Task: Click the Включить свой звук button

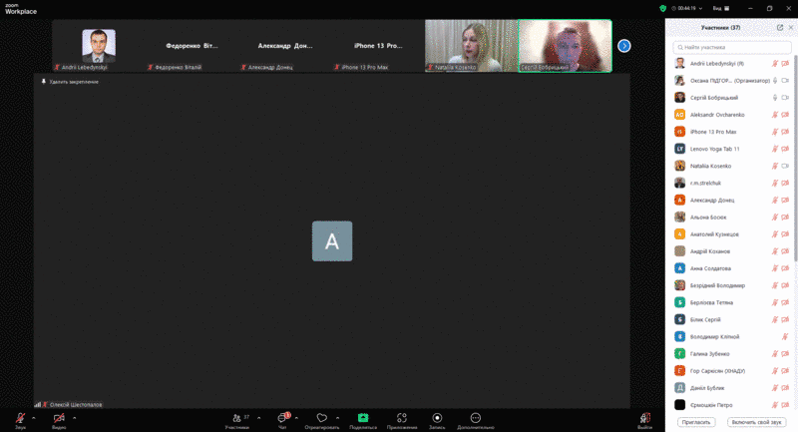Action: click(756, 422)
